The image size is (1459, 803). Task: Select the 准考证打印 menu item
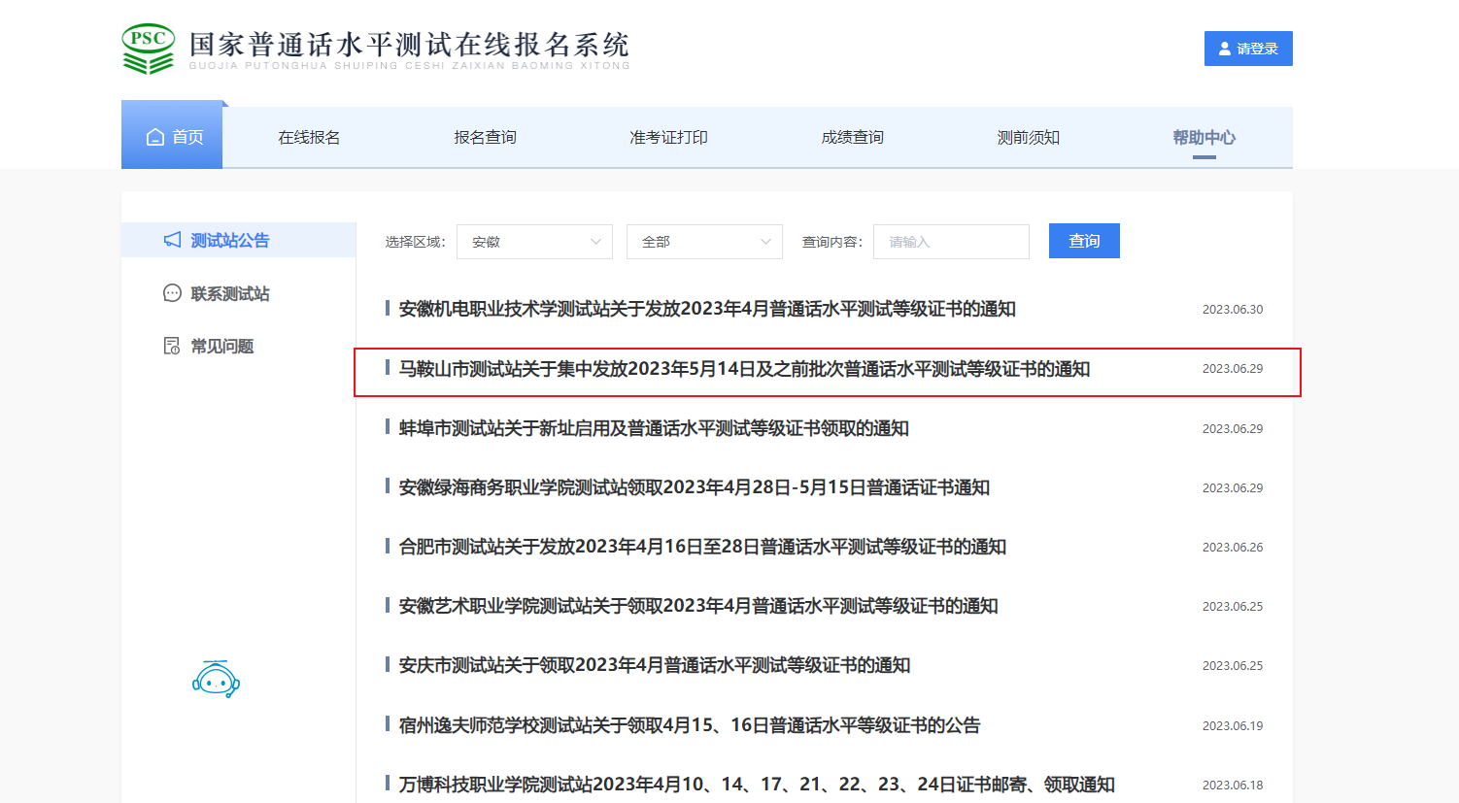click(668, 138)
